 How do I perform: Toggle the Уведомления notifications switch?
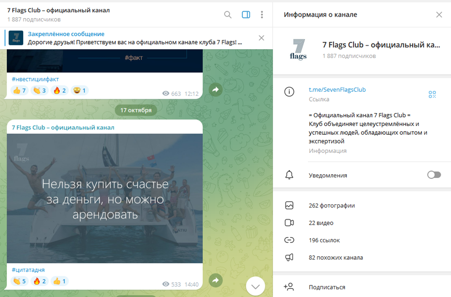434,175
